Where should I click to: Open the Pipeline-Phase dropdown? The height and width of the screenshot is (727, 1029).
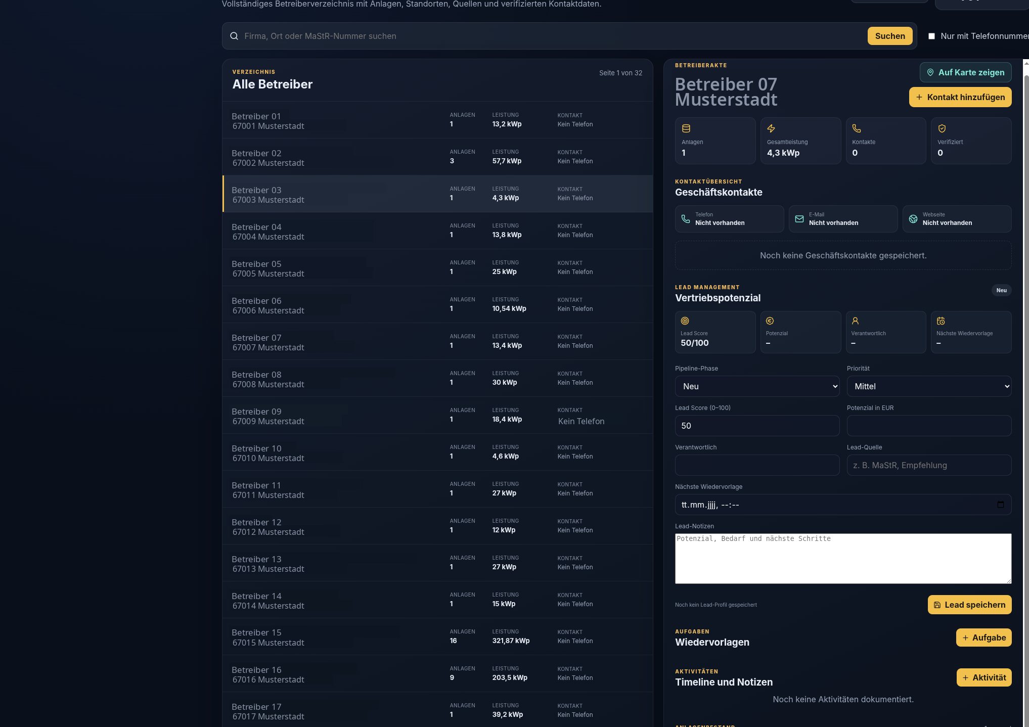757,386
